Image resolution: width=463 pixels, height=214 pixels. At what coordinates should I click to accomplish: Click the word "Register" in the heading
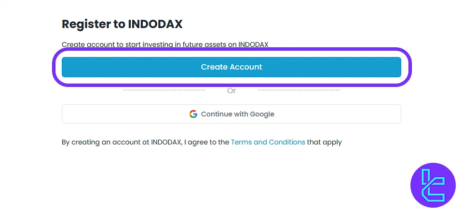pyautogui.click(x=85, y=24)
